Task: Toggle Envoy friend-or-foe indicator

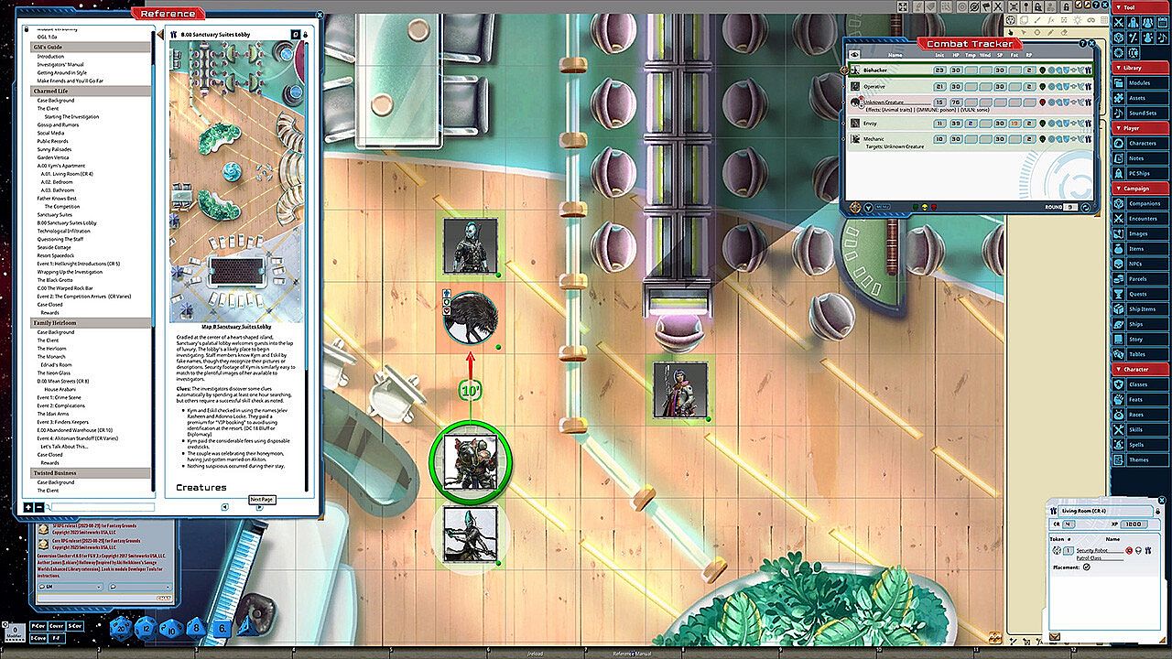Action: pyautogui.click(x=1042, y=123)
